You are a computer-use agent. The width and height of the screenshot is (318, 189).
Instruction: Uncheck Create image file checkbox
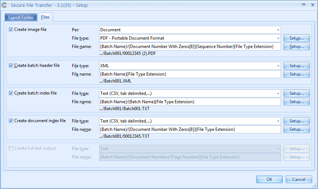point(11,29)
